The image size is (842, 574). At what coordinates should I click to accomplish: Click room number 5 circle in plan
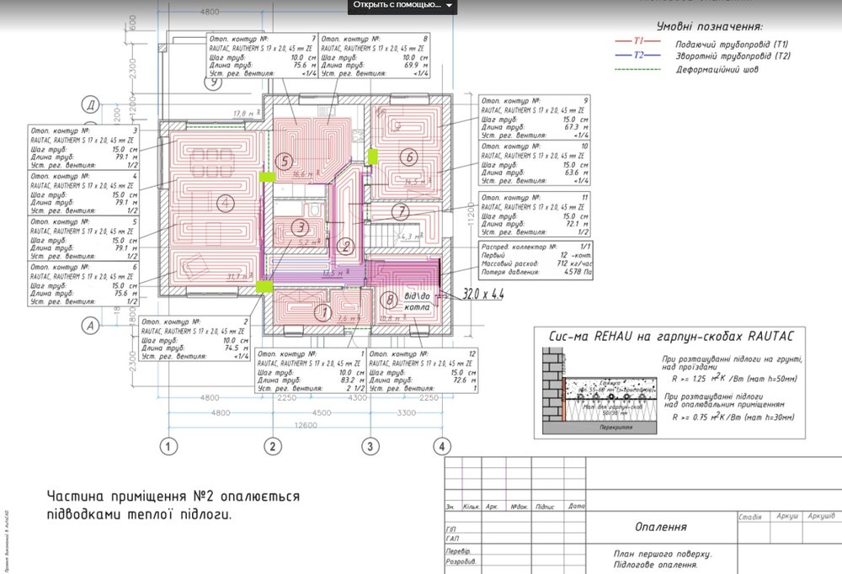pos(285,161)
